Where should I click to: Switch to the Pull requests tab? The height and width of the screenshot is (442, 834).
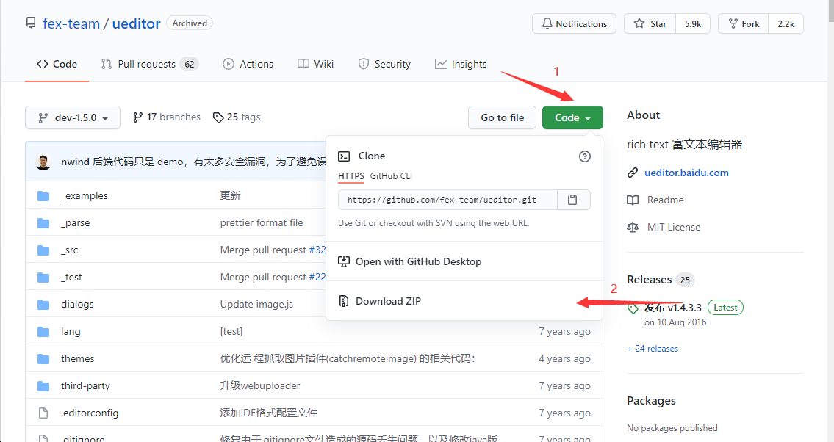click(x=149, y=64)
